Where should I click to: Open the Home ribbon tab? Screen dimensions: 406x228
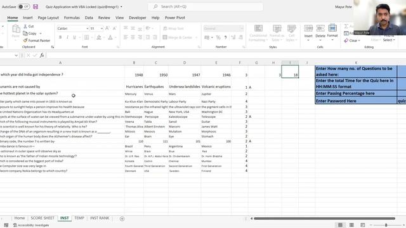(x=13, y=18)
